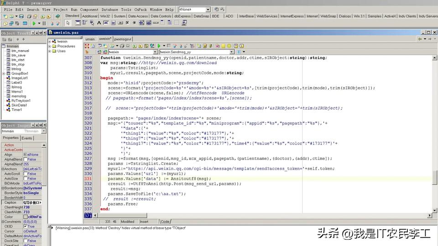Select the Frames component in palette

pos(78,23)
